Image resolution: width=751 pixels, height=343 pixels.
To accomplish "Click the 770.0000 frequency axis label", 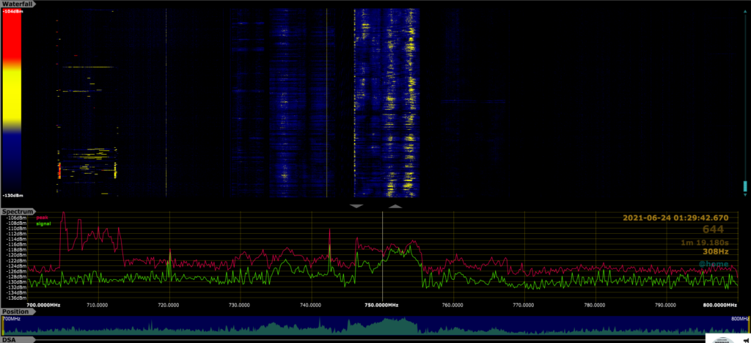I will click(x=524, y=305).
